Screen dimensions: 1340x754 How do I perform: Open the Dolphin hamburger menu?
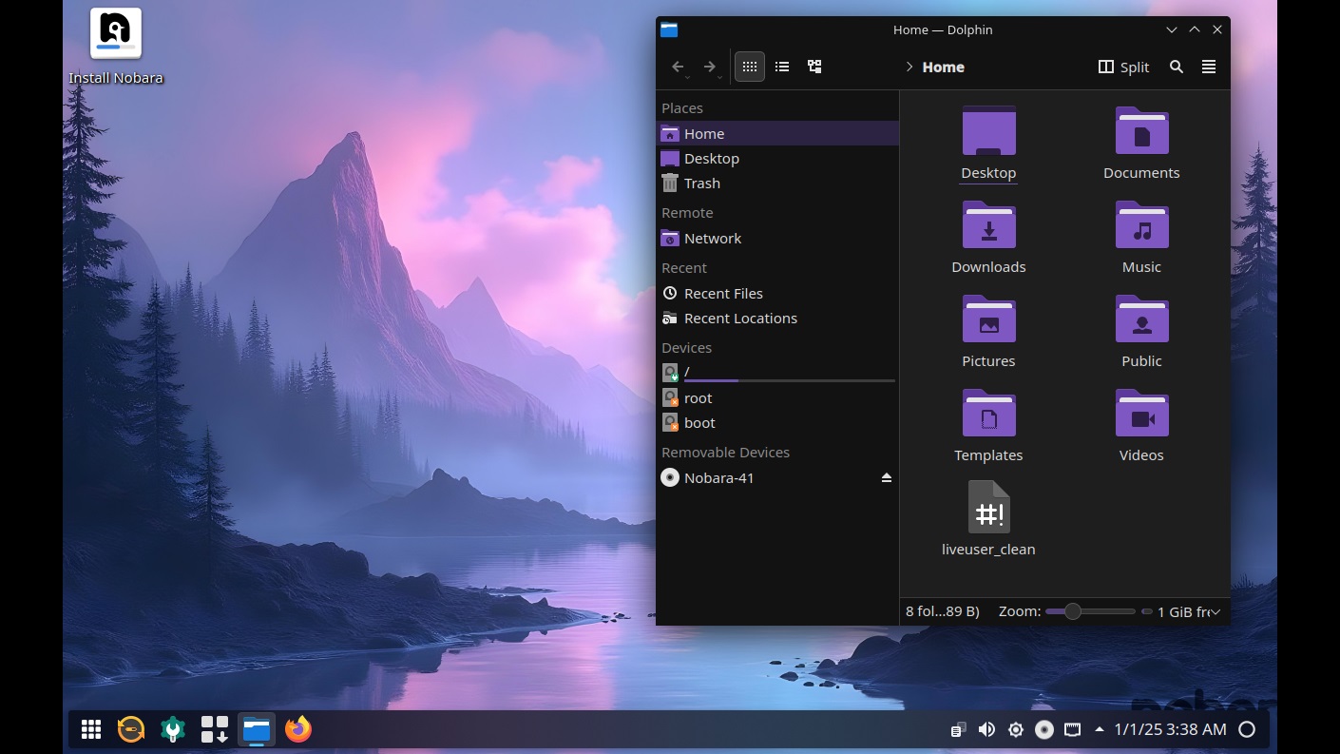pyautogui.click(x=1209, y=67)
